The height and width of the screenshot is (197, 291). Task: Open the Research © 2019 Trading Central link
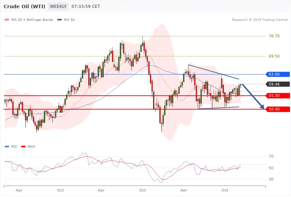tap(260, 20)
